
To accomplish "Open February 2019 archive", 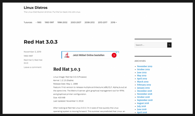I will [x=144, y=85].
